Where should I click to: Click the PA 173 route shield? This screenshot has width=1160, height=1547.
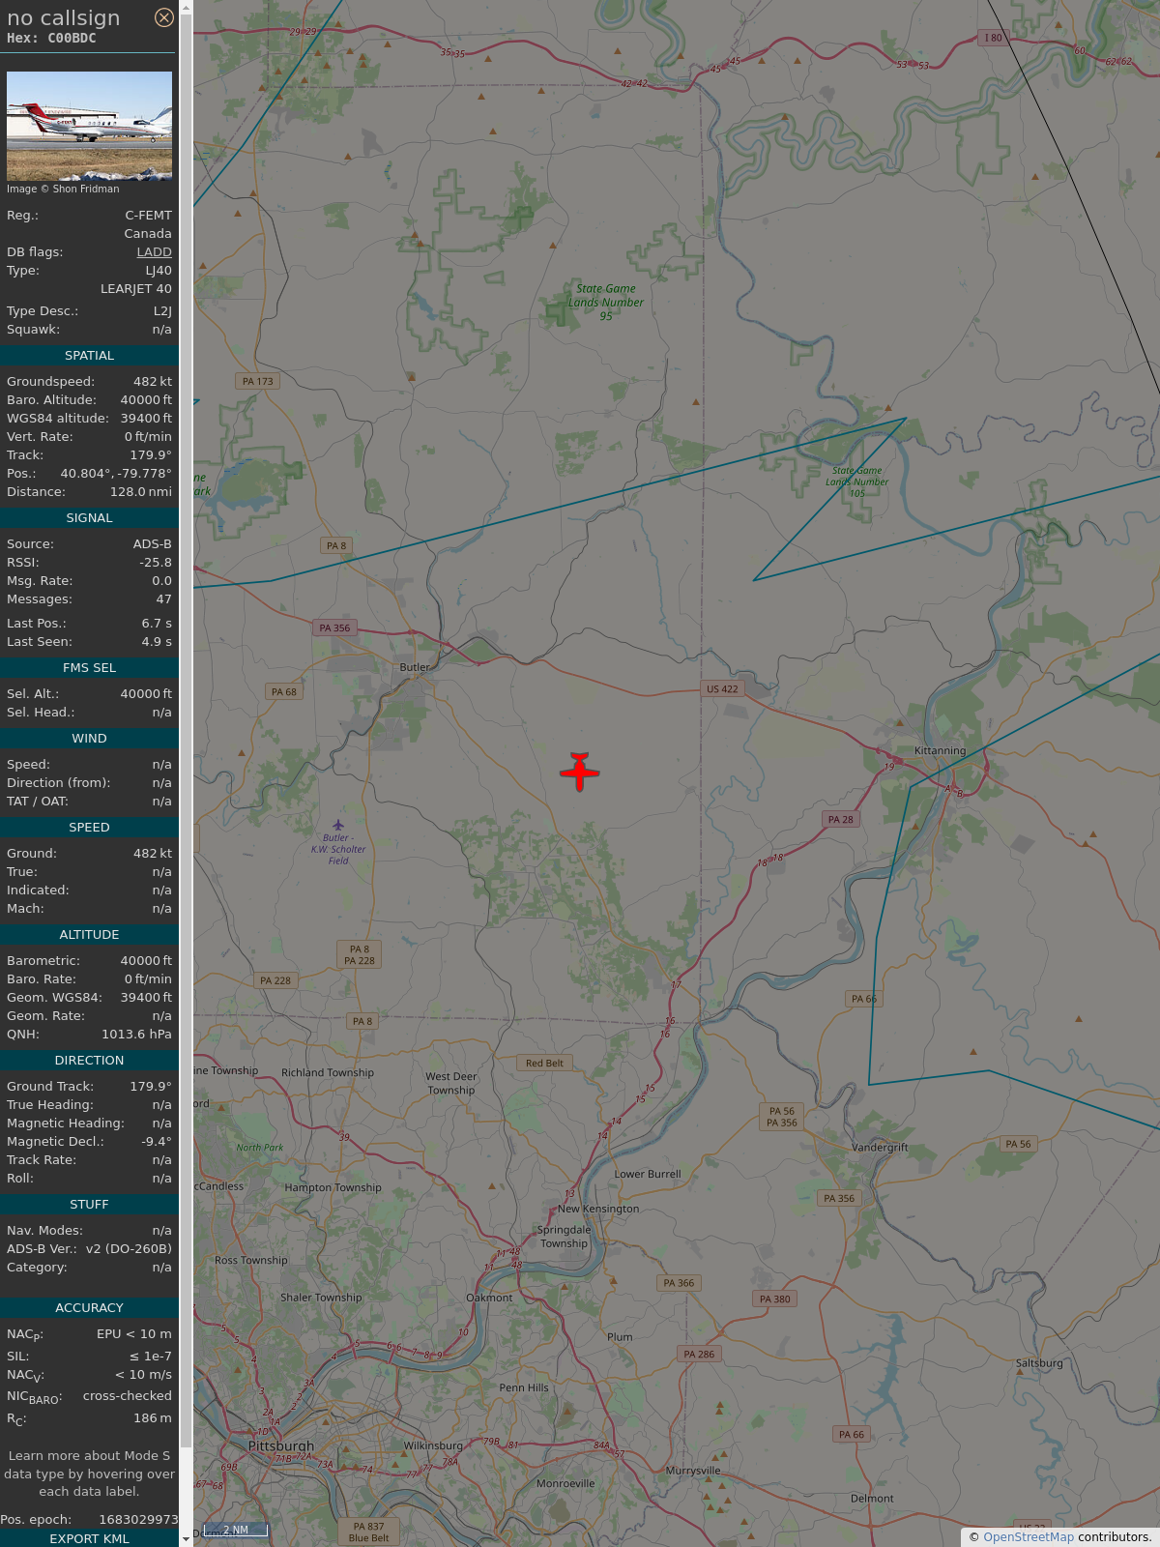point(258,381)
